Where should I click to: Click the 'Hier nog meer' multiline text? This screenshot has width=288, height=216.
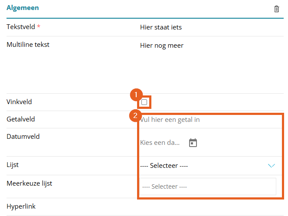(x=161, y=46)
